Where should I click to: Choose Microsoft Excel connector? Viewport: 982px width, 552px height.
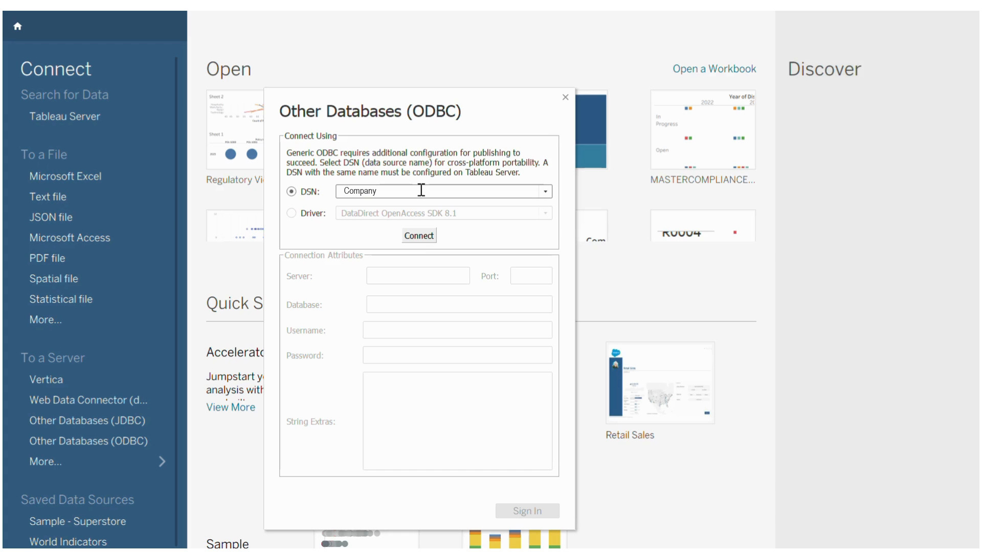(65, 176)
